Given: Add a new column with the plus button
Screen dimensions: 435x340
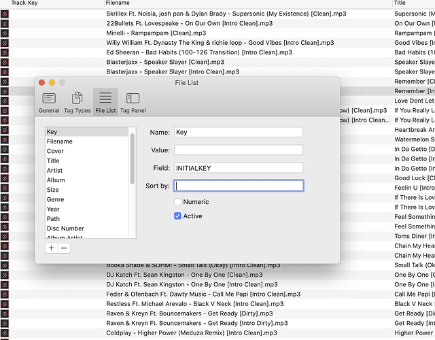Looking at the screenshot, I should tap(52, 248).
